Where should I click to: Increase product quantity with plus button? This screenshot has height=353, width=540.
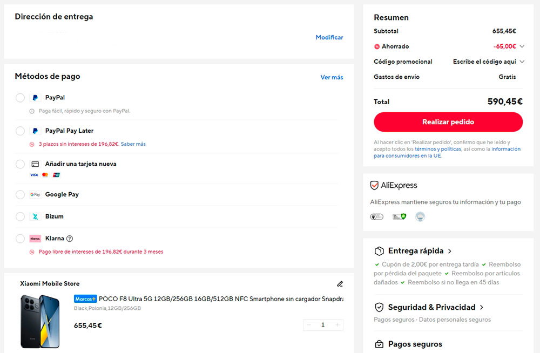point(337,325)
